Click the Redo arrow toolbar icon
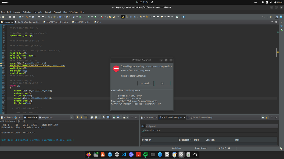Viewport: 284px width, 159px height. point(43,17)
